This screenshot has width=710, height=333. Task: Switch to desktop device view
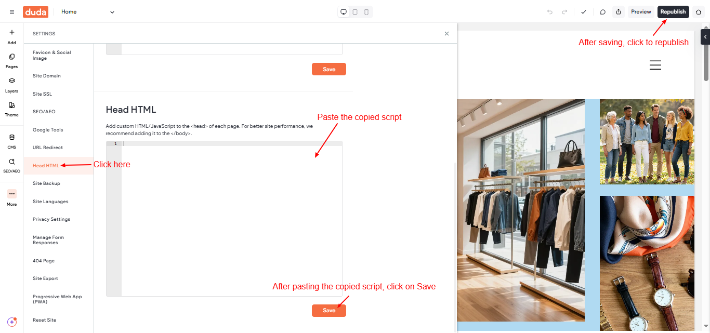tap(344, 12)
